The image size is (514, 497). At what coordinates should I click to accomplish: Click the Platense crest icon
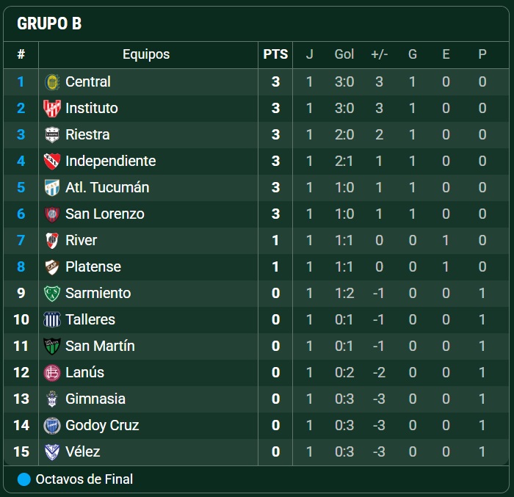(52, 266)
